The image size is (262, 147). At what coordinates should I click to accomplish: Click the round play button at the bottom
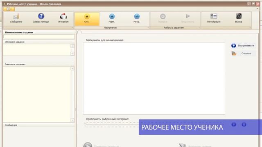(88, 145)
